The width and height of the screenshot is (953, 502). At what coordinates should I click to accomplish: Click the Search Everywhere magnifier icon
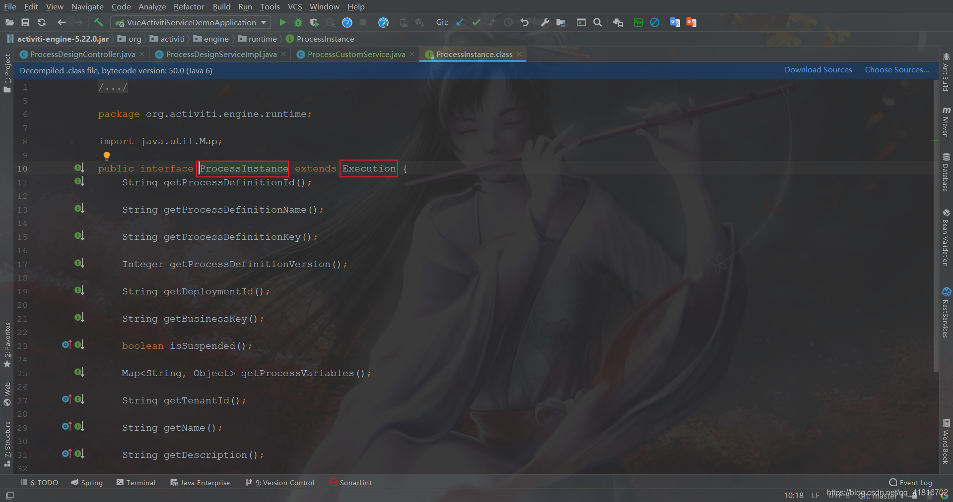pyautogui.click(x=598, y=22)
